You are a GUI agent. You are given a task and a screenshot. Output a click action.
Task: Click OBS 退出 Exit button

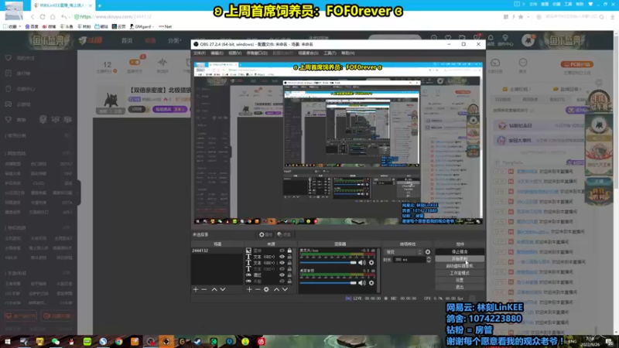[x=460, y=287]
